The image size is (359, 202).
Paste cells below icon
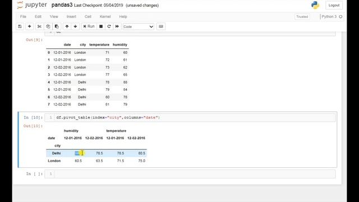[57, 26]
